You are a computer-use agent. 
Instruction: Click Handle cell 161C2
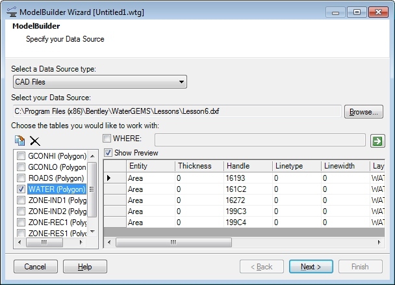coord(248,189)
